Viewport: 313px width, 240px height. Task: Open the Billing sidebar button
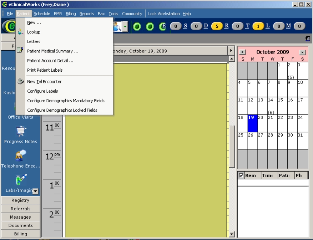[20, 234]
